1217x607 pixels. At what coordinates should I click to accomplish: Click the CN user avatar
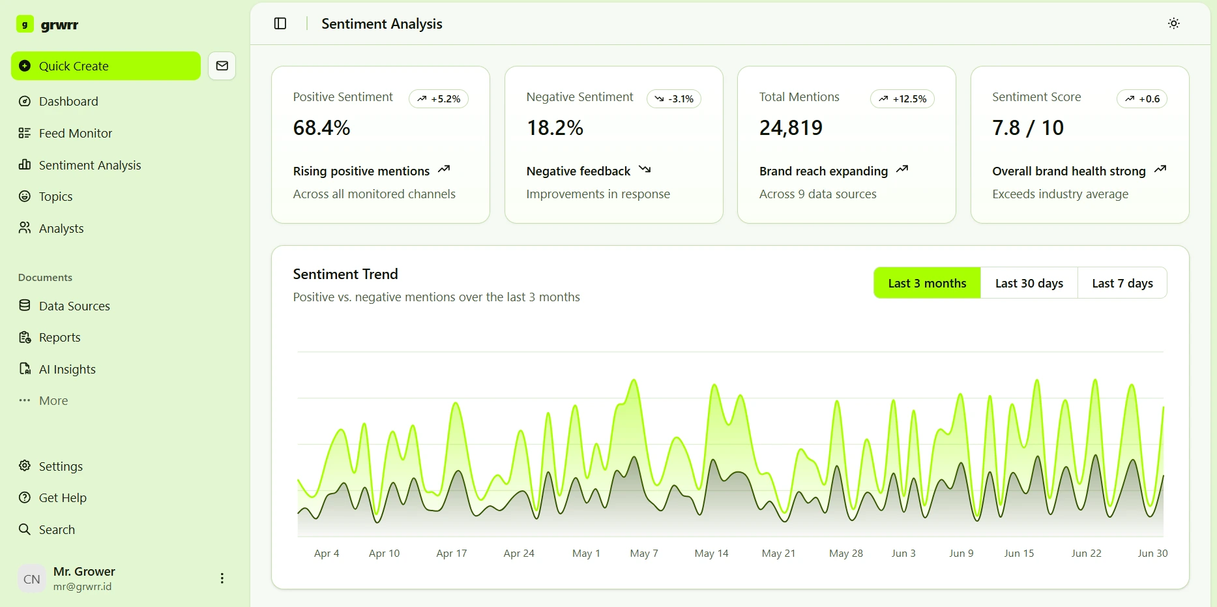click(x=32, y=579)
